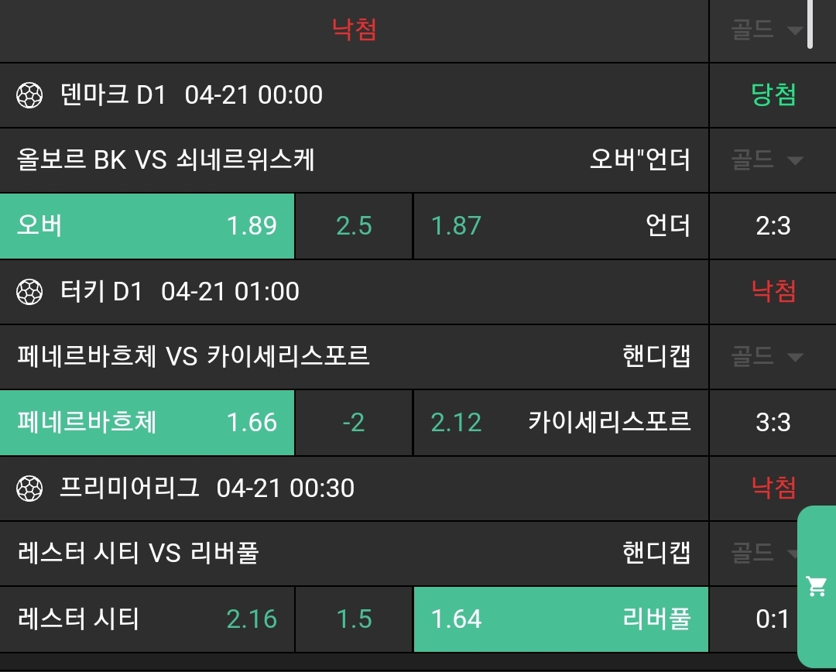Click the 올보르 BK VS 쇠네르위스케 match title
Image resolution: width=836 pixels, height=672 pixels.
point(166,160)
